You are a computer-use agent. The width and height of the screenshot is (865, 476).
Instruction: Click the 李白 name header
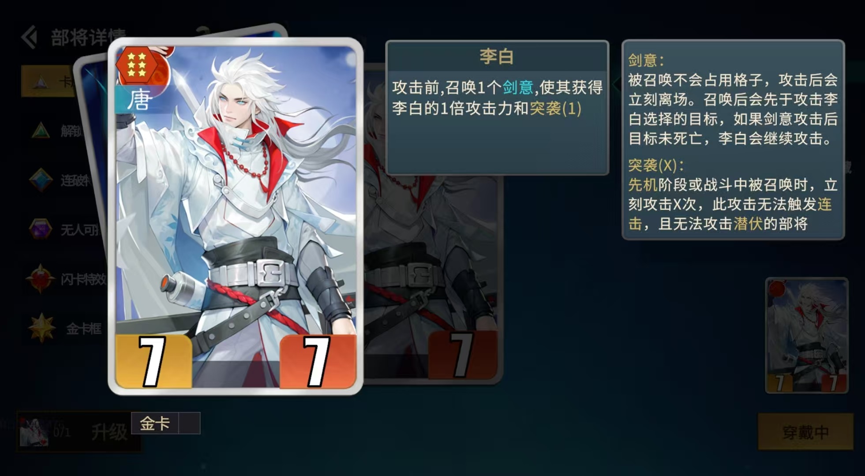coord(497,56)
